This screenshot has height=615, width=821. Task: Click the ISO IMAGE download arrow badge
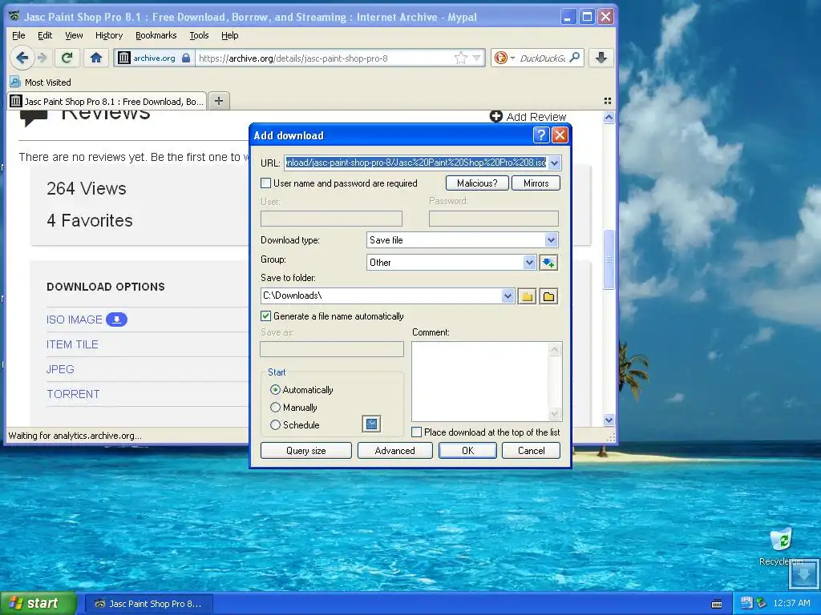click(116, 319)
